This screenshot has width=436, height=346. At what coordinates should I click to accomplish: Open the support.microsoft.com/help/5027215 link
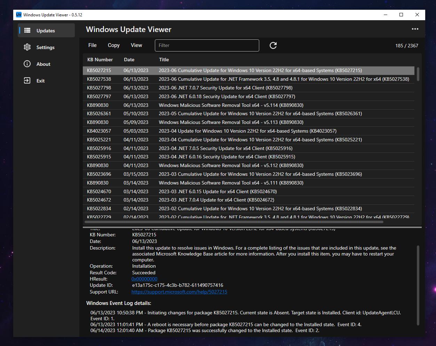coord(179,292)
